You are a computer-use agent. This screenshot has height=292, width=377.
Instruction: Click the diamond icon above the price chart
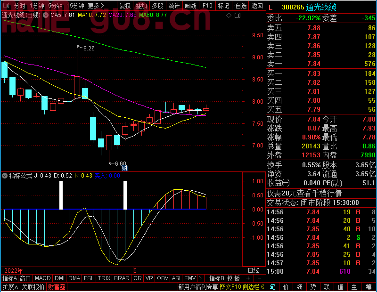229,16
